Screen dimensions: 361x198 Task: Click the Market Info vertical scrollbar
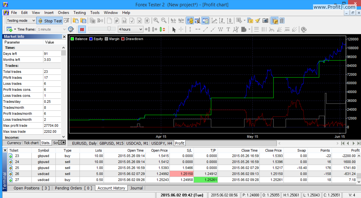64,92
